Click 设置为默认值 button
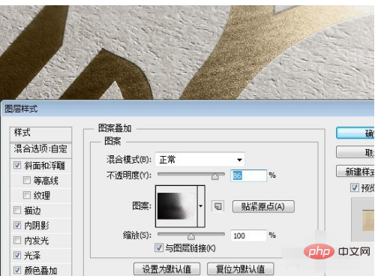 [166, 269]
